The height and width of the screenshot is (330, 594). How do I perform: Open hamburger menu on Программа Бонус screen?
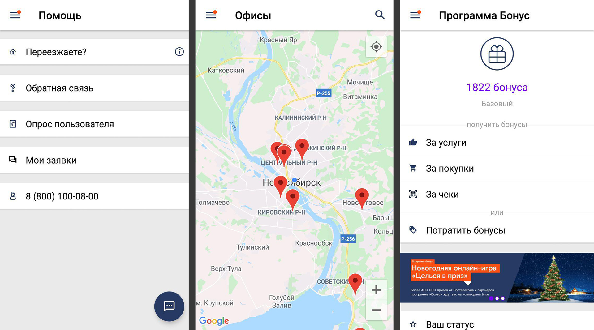tap(415, 15)
